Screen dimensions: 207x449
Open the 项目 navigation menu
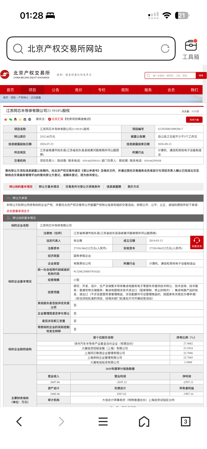(x=32, y=90)
